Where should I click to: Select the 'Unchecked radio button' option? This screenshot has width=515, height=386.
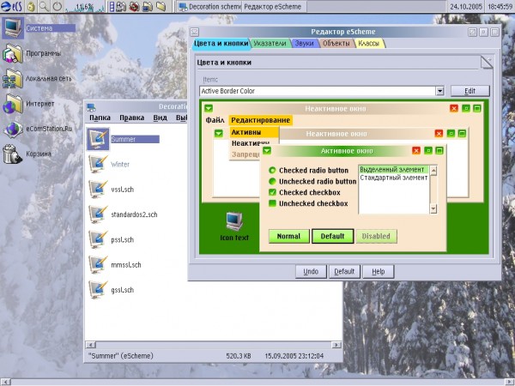pos(272,182)
